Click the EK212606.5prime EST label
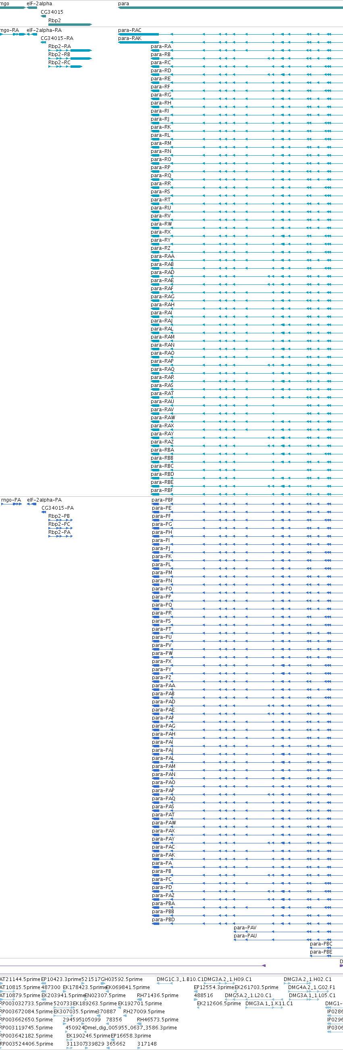The width and height of the screenshot is (343, 1050). pyautogui.click(x=219, y=1004)
